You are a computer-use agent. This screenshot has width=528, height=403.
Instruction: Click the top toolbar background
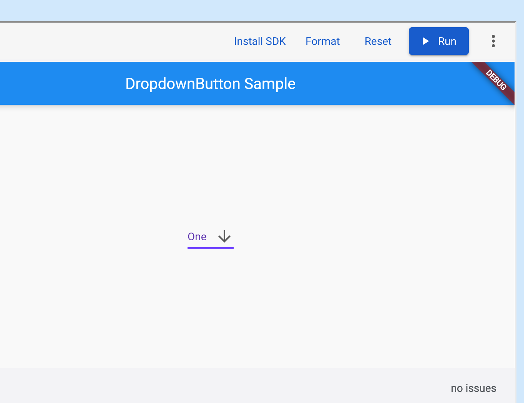(115, 41)
